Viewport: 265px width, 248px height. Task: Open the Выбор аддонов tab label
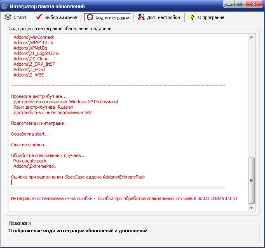click(x=61, y=17)
